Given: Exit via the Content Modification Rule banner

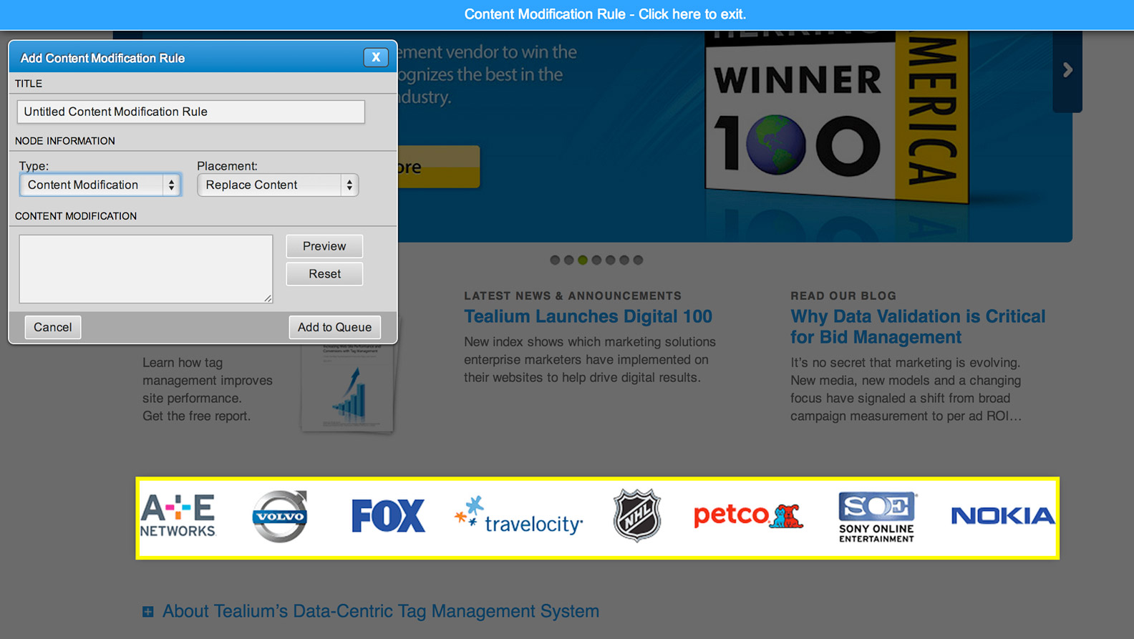Looking at the screenshot, I should point(605,14).
